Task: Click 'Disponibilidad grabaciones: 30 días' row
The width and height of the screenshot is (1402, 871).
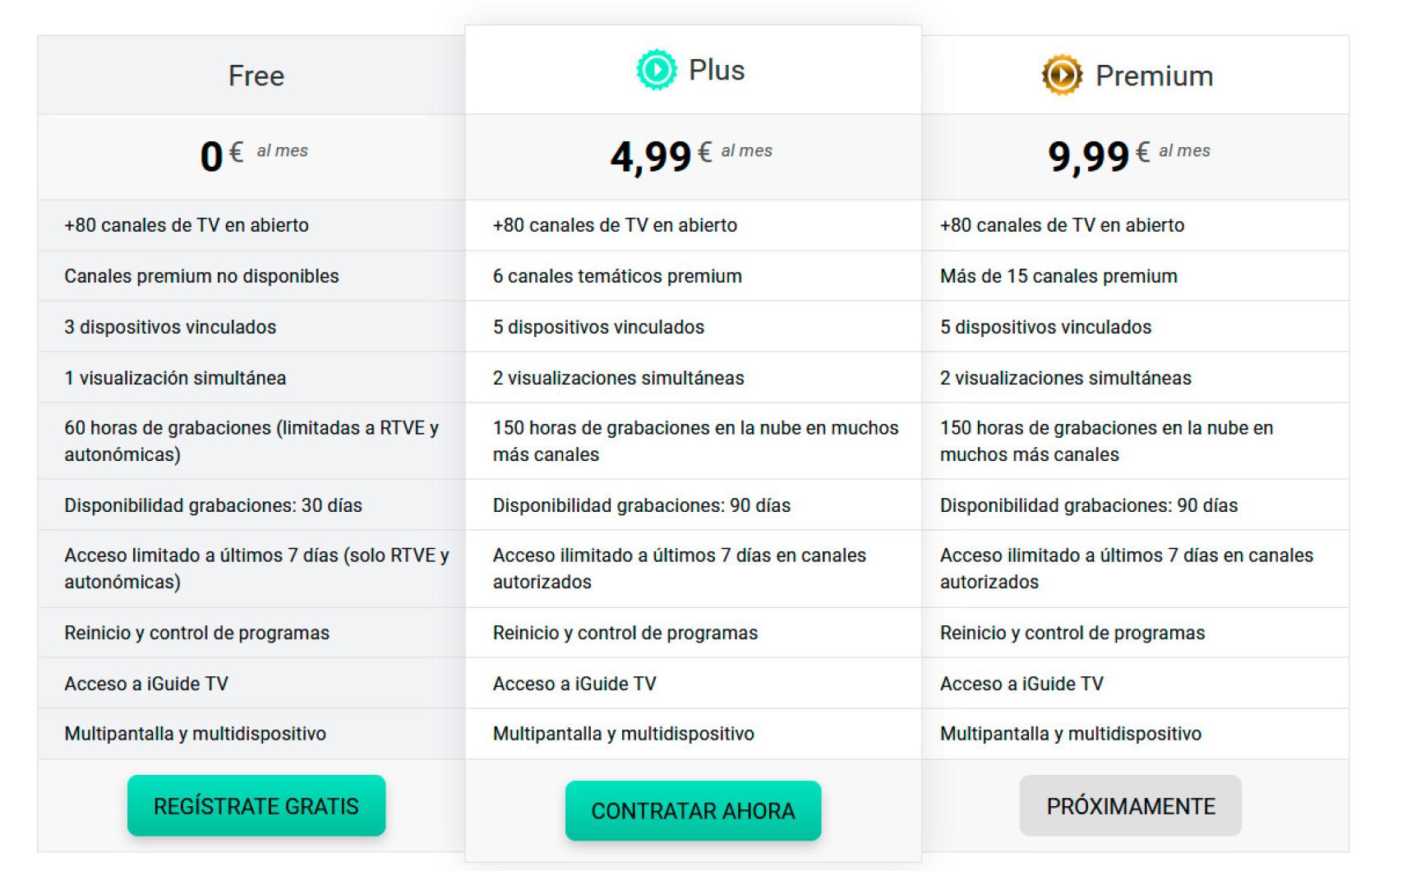Action: (x=213, y=505)
